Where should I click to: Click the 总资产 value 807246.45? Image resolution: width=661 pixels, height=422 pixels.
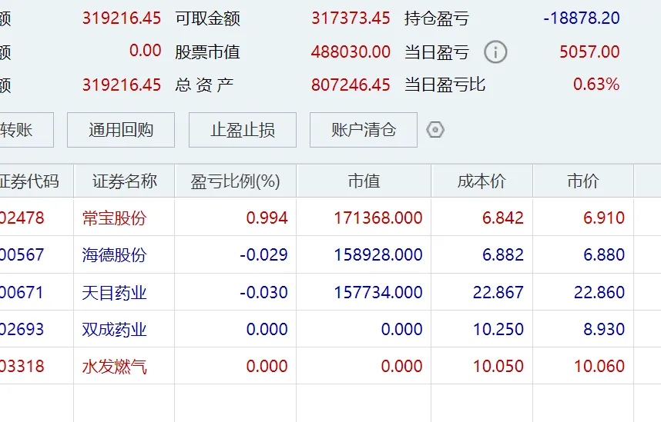(x=351, y=85)
